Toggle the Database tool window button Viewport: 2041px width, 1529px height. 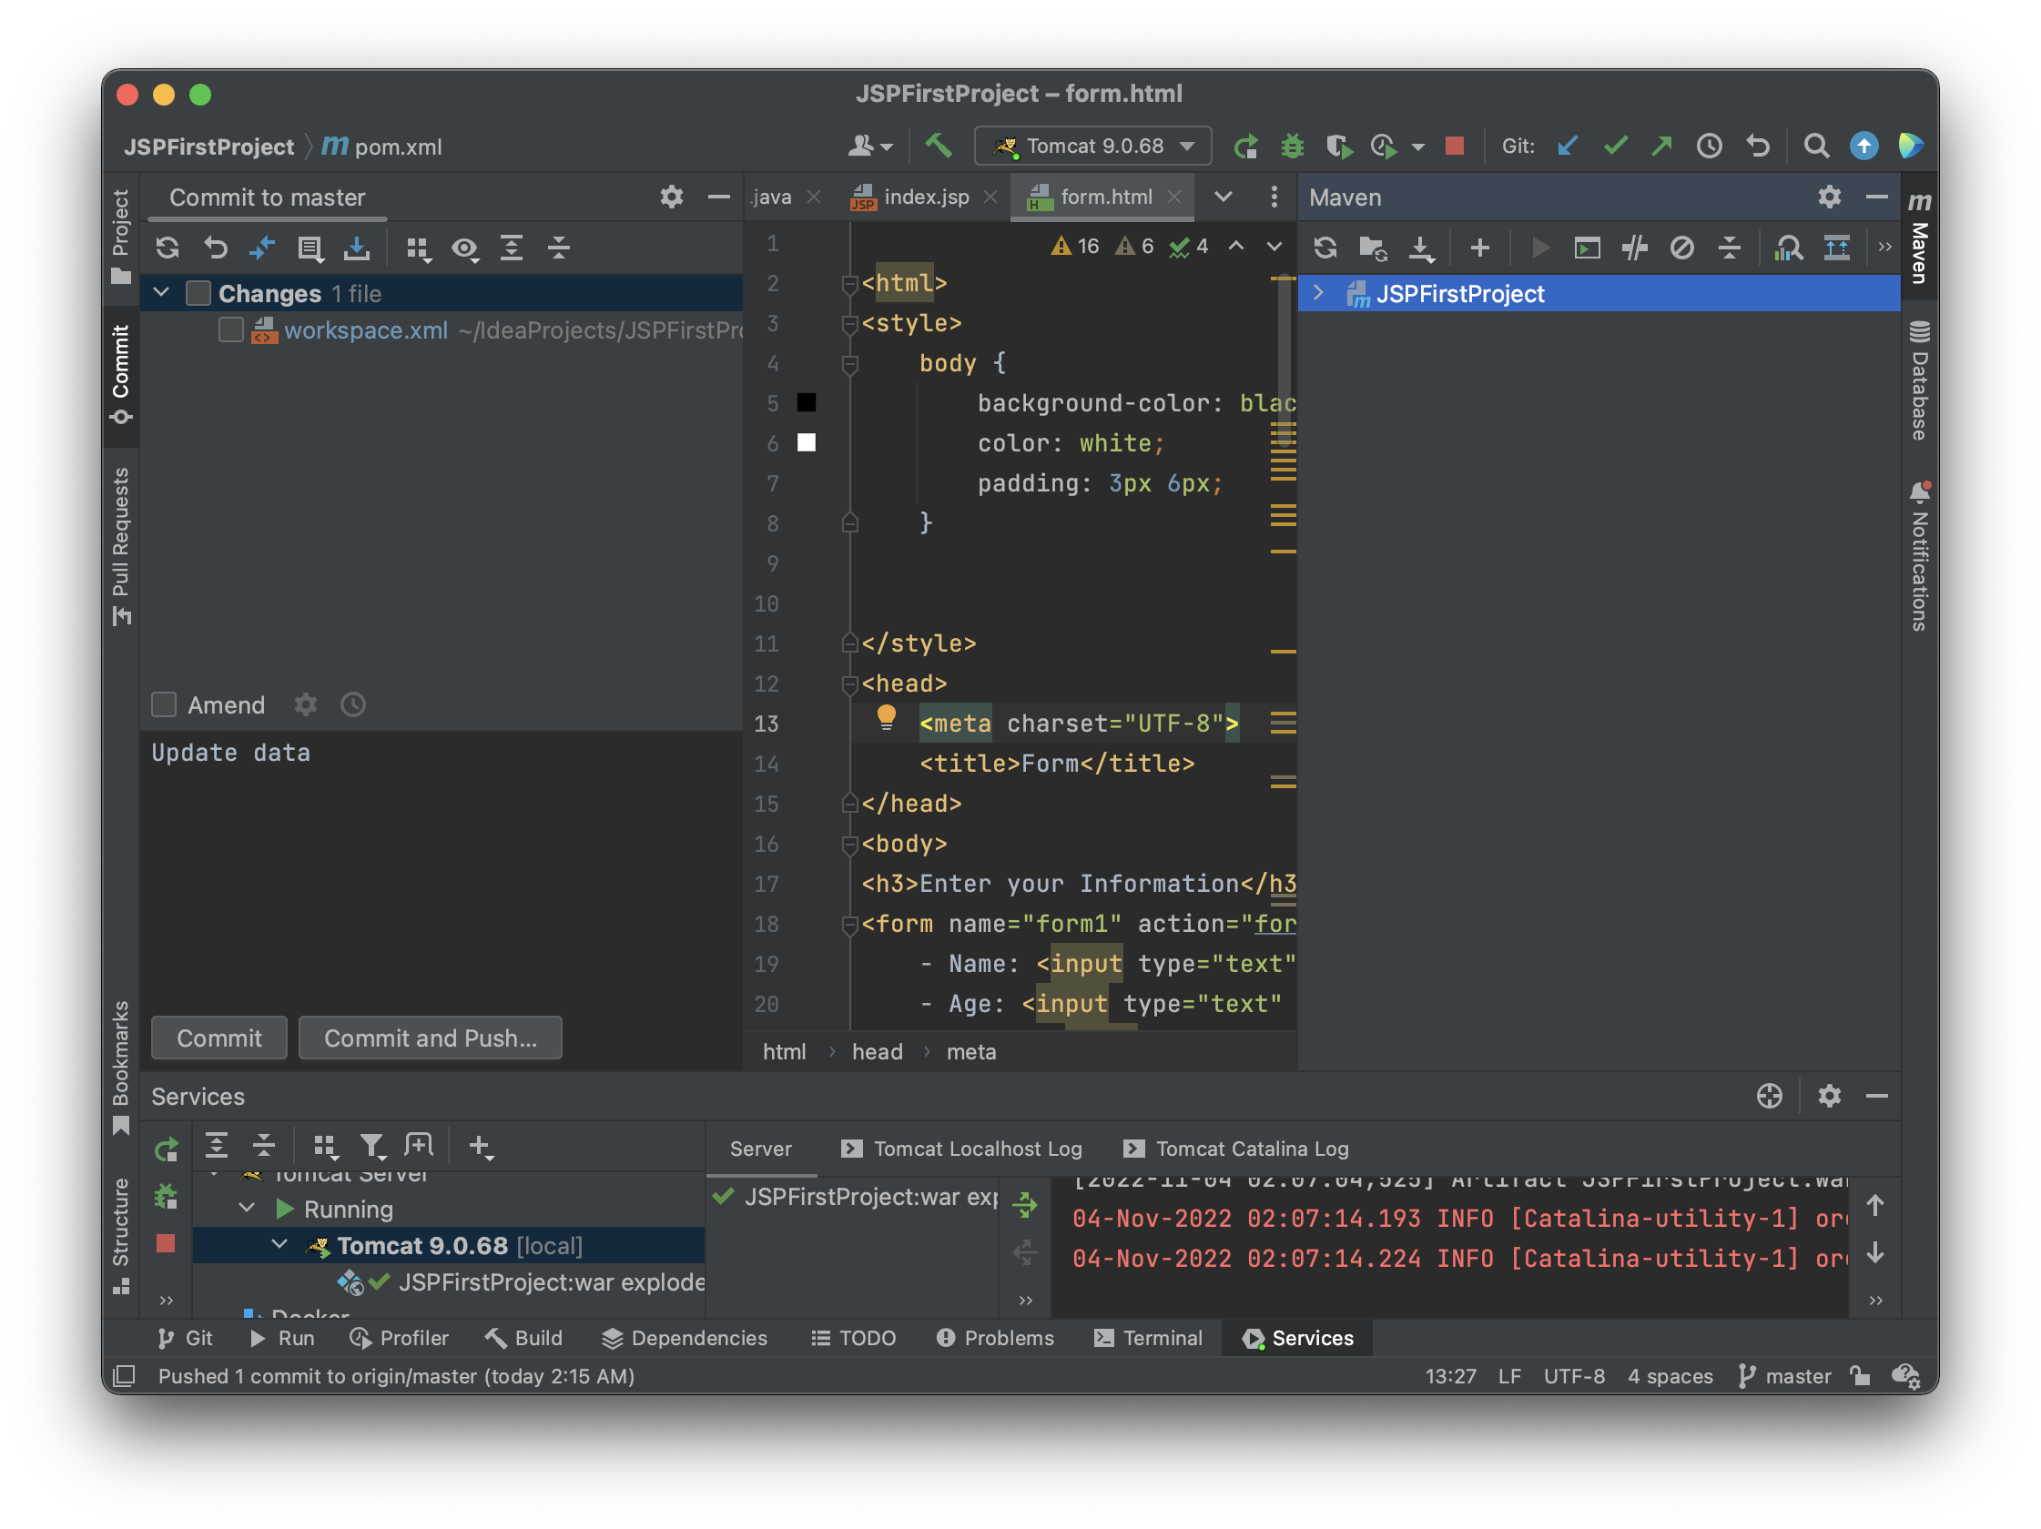pyautogui.click(x=1919, y=380)
